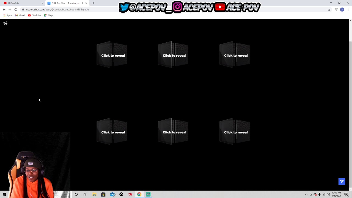Reveal the last card in top row
The width and height of the screenshot is (352, 198).
pos(235,54)
